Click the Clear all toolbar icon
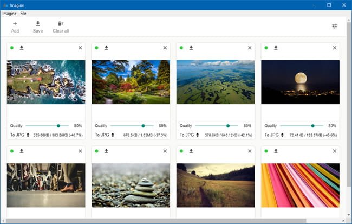352x224 pixels. click(x=61, y=24)
